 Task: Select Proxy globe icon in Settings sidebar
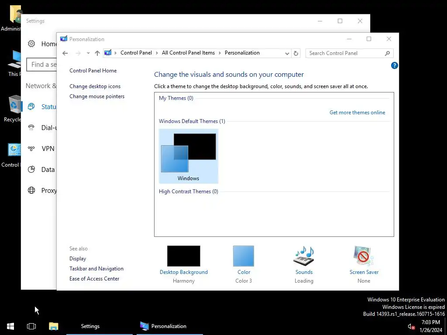31,190
